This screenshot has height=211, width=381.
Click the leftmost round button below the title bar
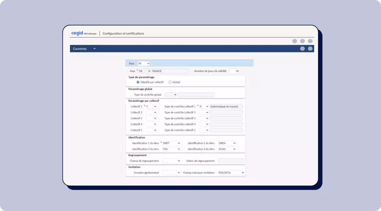pos(295,41)
